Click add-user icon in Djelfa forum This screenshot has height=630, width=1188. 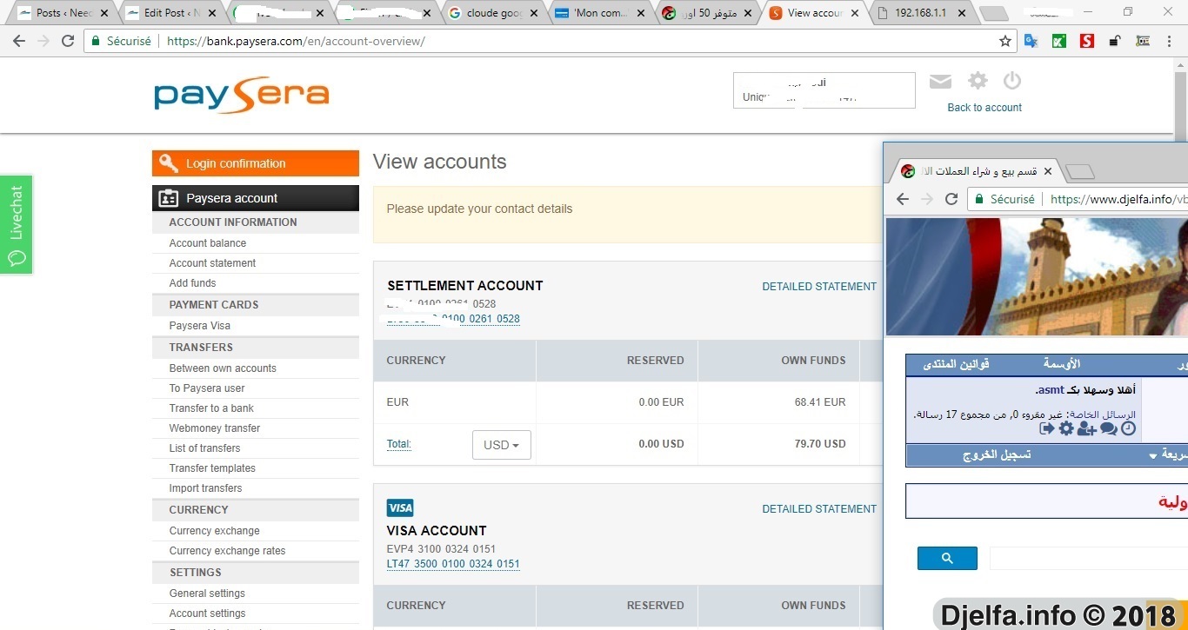1086,428
